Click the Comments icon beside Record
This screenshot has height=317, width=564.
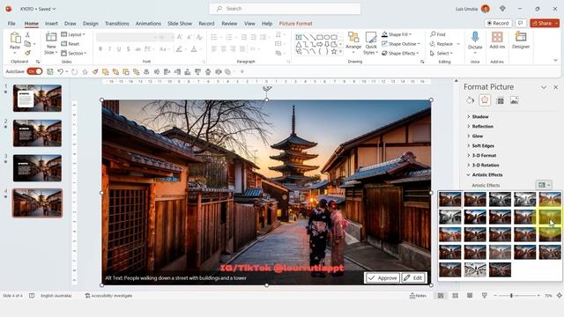521,23
